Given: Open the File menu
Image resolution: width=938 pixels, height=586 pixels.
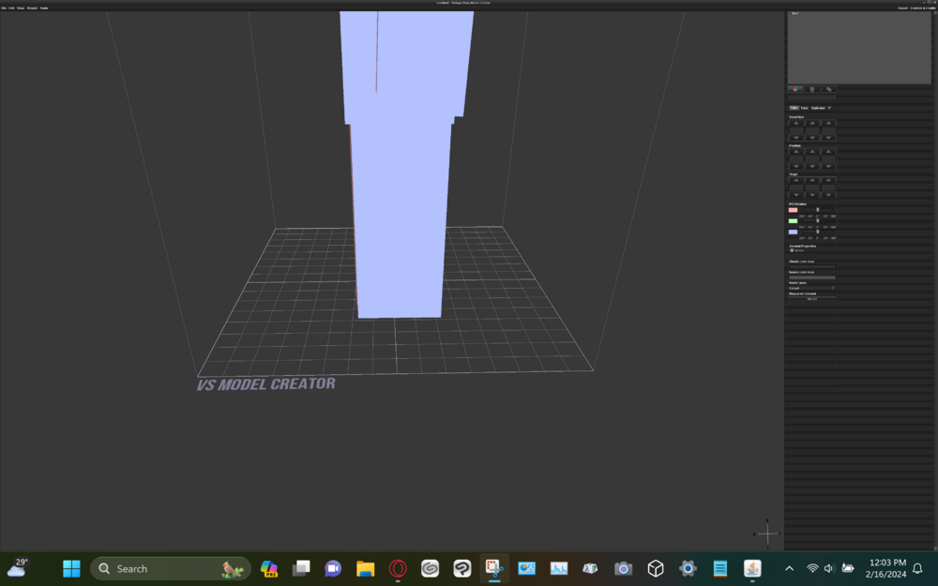Looking at the screenshot, I should (x=5, y=7).
